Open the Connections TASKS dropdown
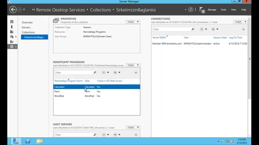The width and height of the screenshot is (259, 145). [x=240, y=22]
